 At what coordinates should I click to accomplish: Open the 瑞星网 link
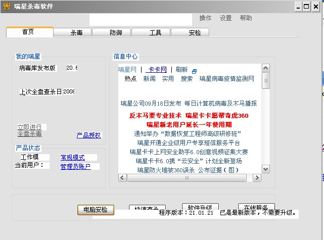pos(127,70)
